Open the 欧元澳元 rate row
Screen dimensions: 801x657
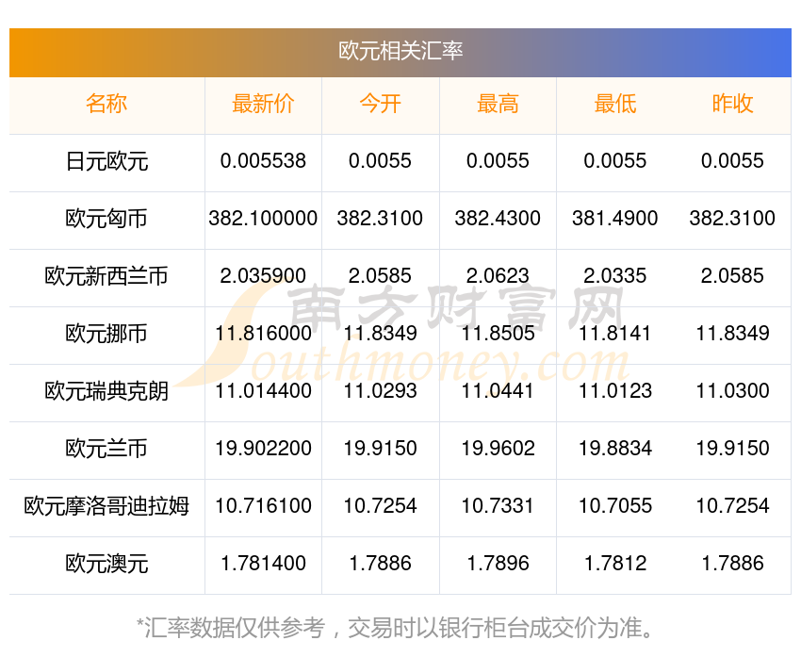107,565
